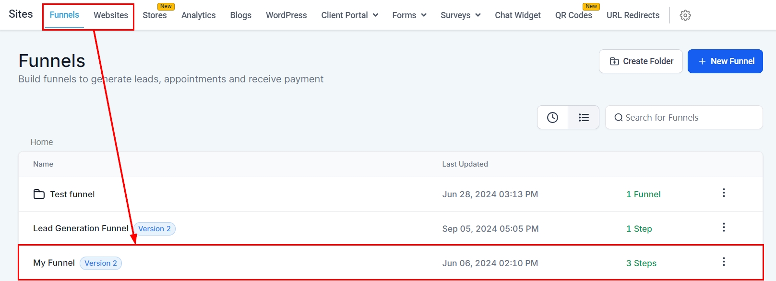The height and width of the screenshot is (281, 776).
Task: Go to the QR Codes tab
Action: pos(573,15)
